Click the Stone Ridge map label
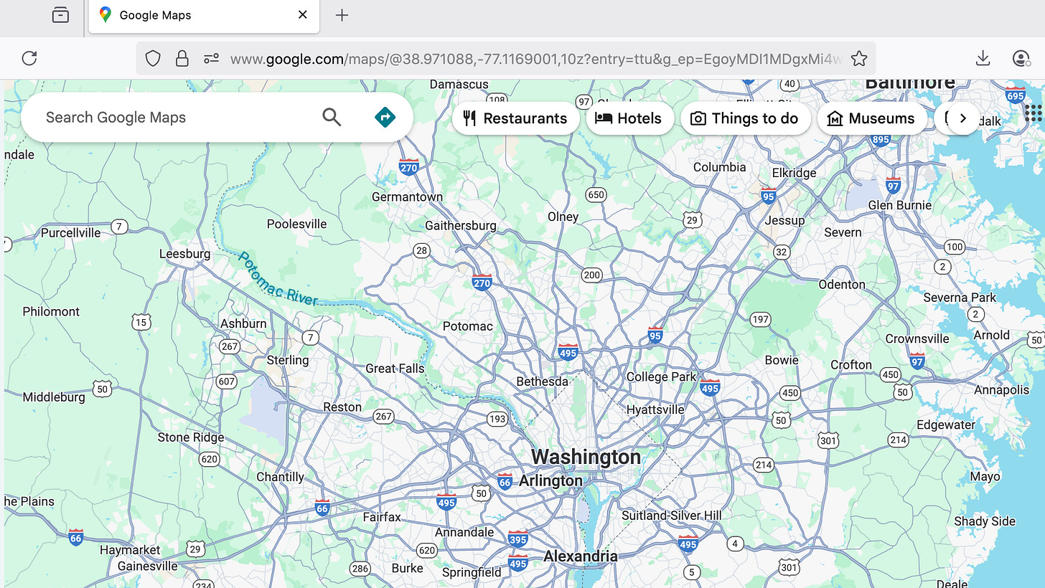Screen dimensions: 1045x588 click(191, 437)
